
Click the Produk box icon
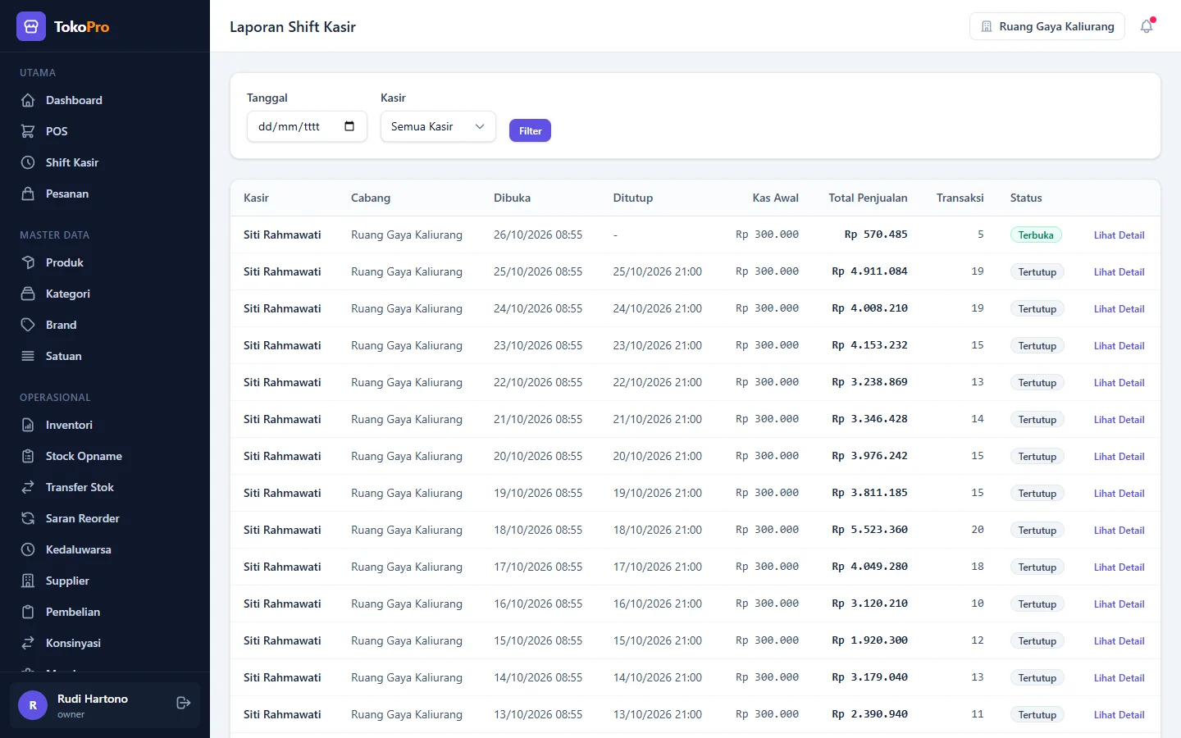(x=28, y=262)
